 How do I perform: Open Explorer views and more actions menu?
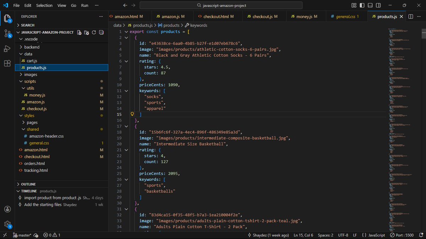tap(101, 16)
